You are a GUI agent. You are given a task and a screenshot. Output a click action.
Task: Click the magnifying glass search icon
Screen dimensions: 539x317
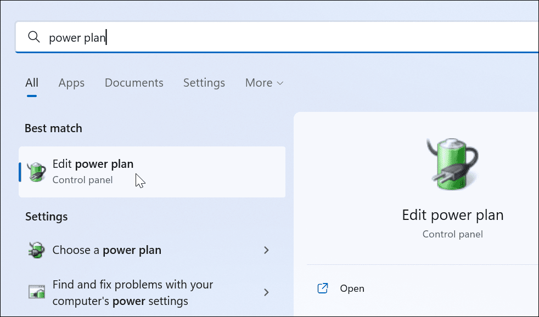(34, 37)
